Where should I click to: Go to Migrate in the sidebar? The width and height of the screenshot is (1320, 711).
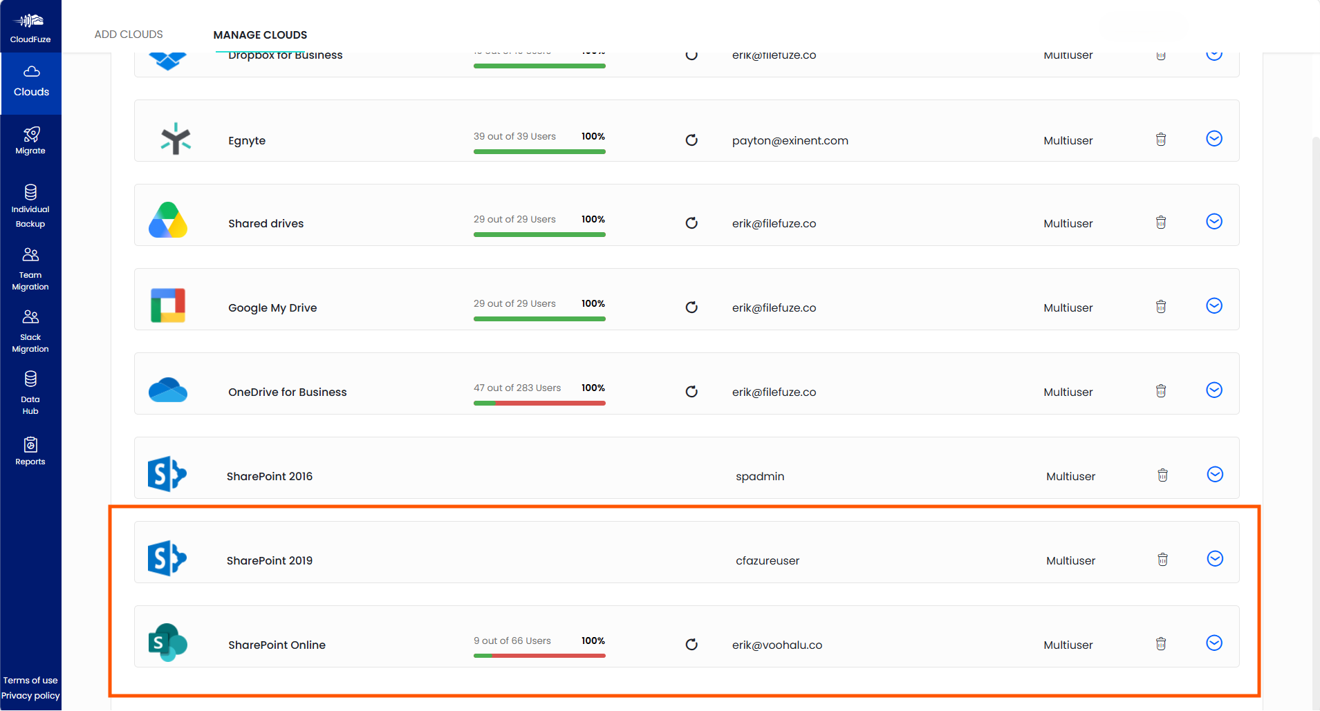coord(30,141)
